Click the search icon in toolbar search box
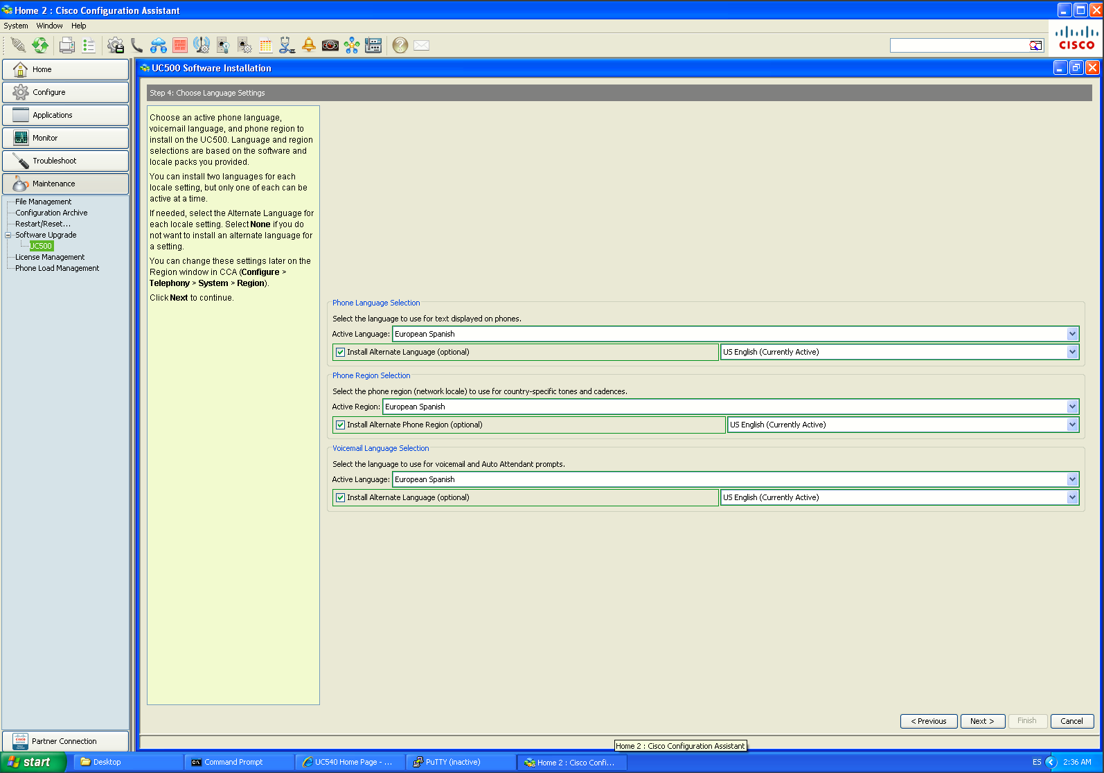Viewport: 1104px width, 773px height. tap(1035, 46)
